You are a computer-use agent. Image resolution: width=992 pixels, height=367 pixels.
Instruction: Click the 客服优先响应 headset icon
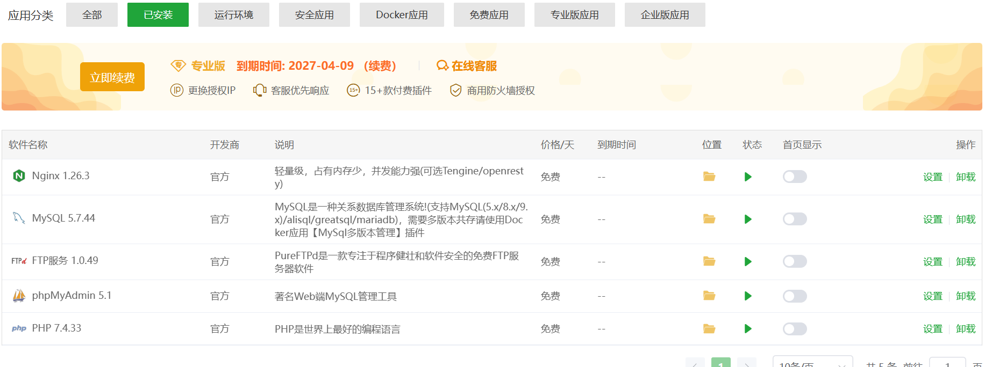point(260,90)
